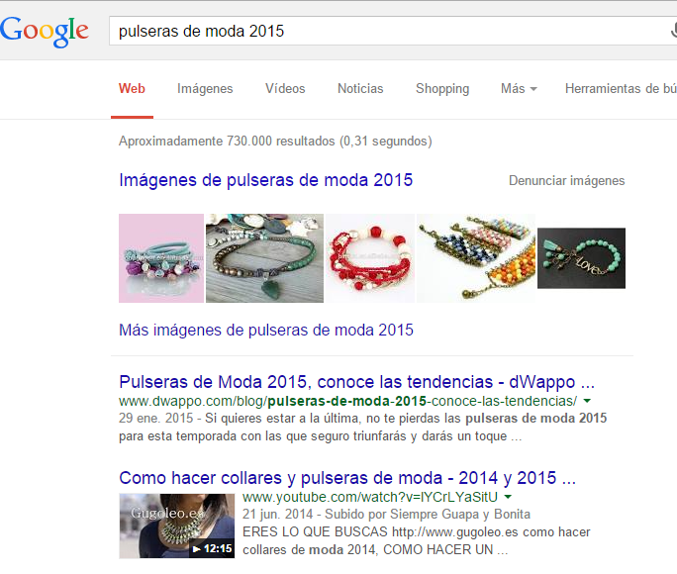Click Denunciar imágenes link
The height and width of the screenshot is (574, 677).
[x=566, y=180]
